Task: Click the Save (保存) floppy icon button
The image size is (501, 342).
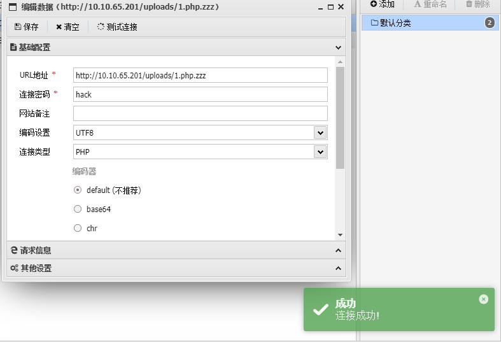Action: pos(26,27)
